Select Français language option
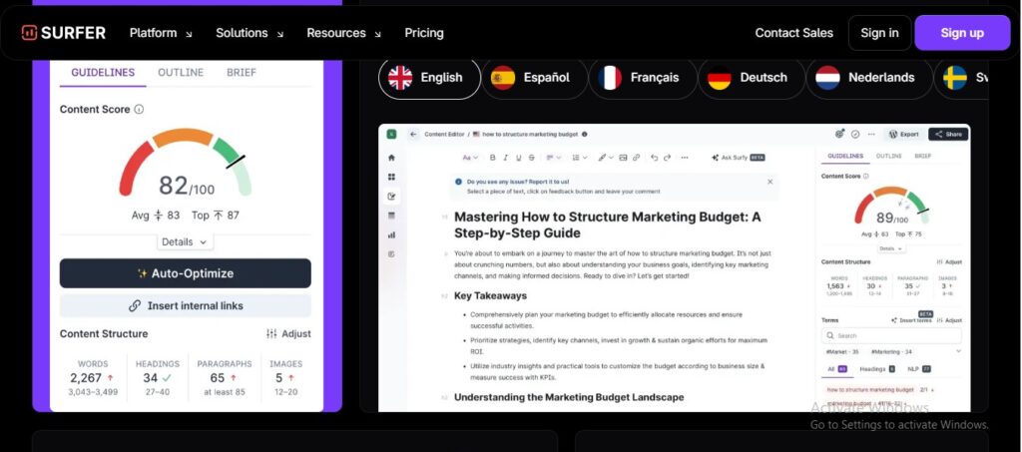1022x452 pixels. (x=643, y=78)
